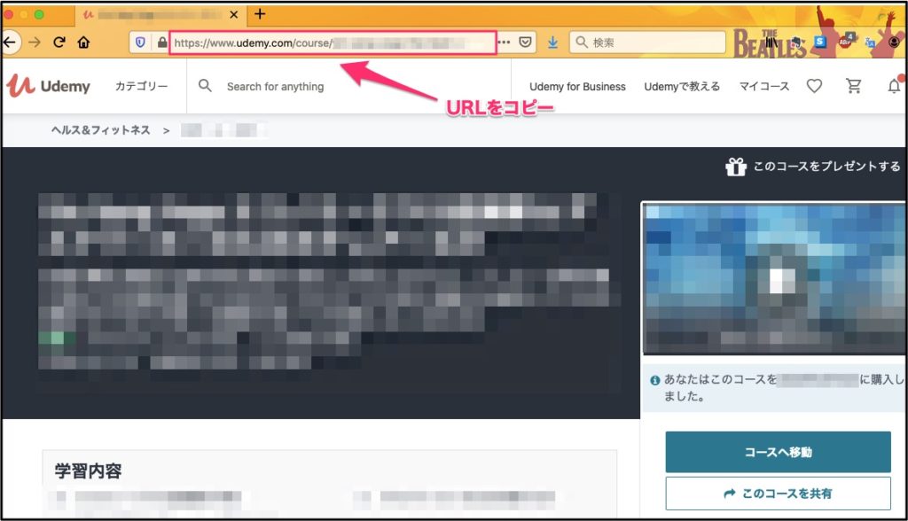Open the page actions three-dot menu
This screenshot has height=521, width=908.
504,42
